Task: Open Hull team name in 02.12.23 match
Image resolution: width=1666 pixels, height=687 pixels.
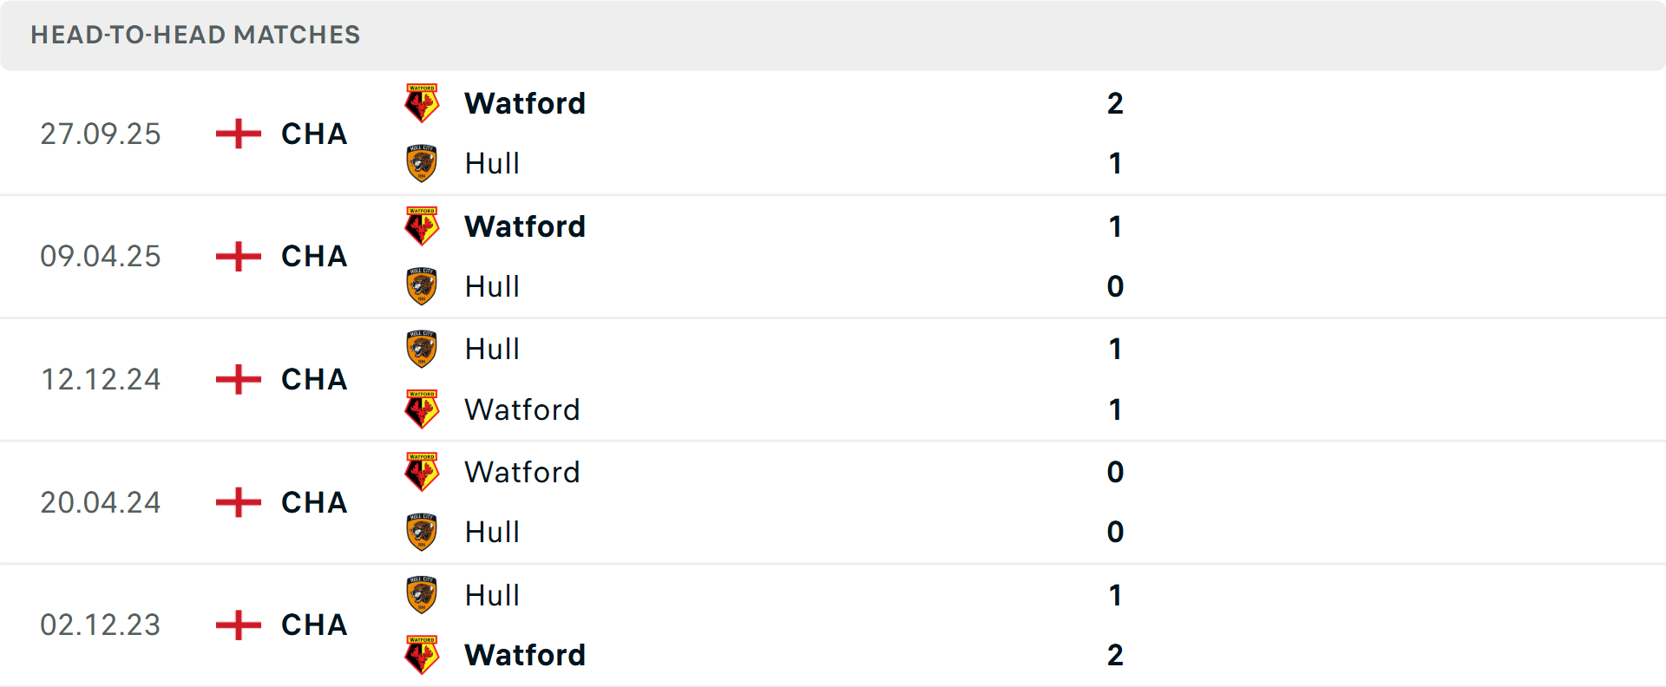Action: (492, 595)
